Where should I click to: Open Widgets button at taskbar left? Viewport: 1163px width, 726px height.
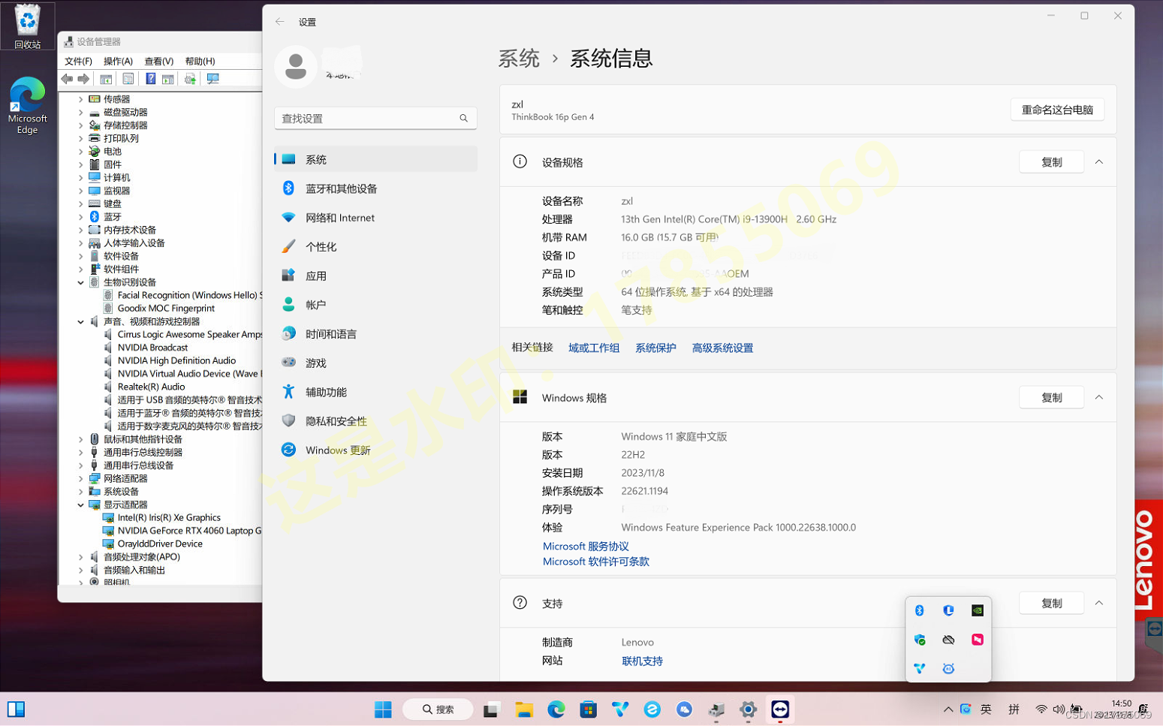tap(16, 709)
